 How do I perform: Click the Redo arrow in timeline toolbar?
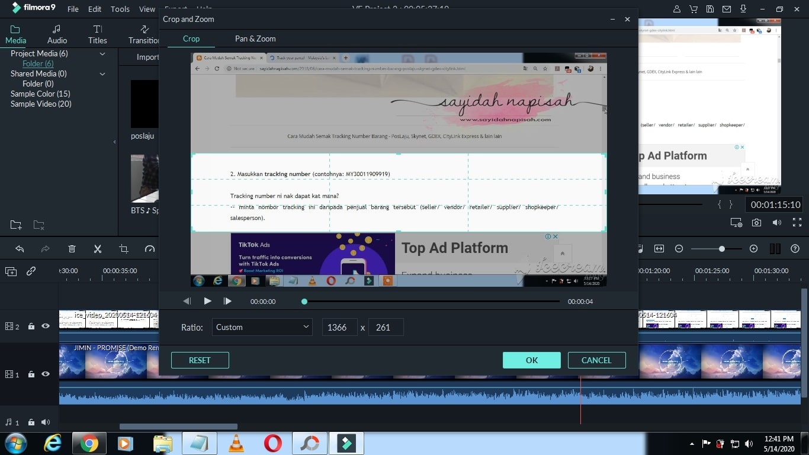(x=46, y=249)
